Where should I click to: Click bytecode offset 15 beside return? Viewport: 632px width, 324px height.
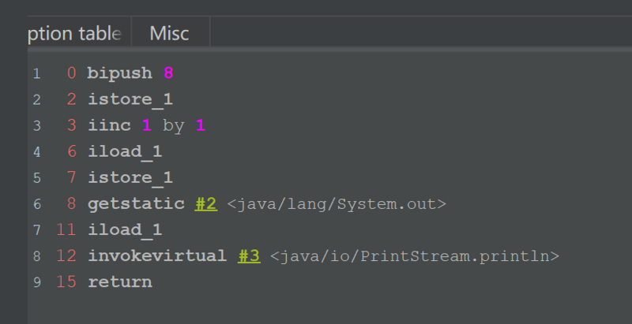66,282
